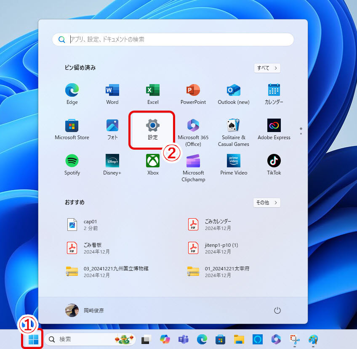Go to next pinned page via dots
This screenshot has height=349, width=357.
click(301, 133)
